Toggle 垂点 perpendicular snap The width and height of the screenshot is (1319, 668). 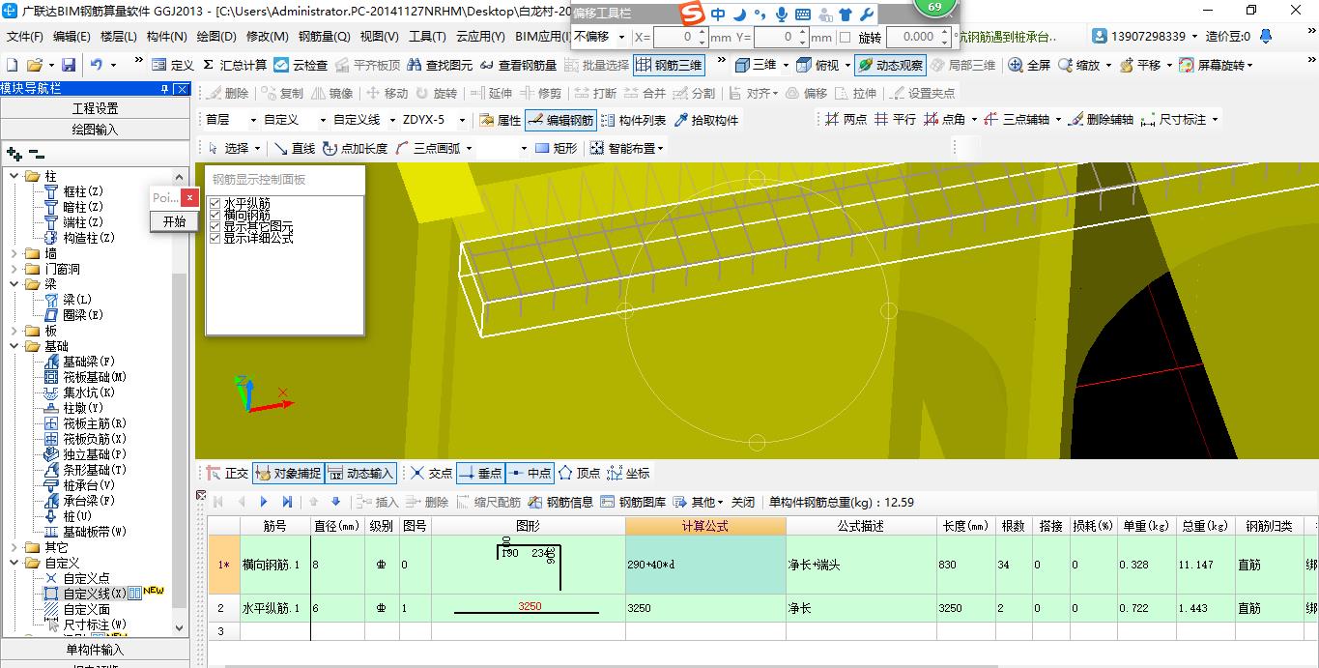click(x=480, y=474)
